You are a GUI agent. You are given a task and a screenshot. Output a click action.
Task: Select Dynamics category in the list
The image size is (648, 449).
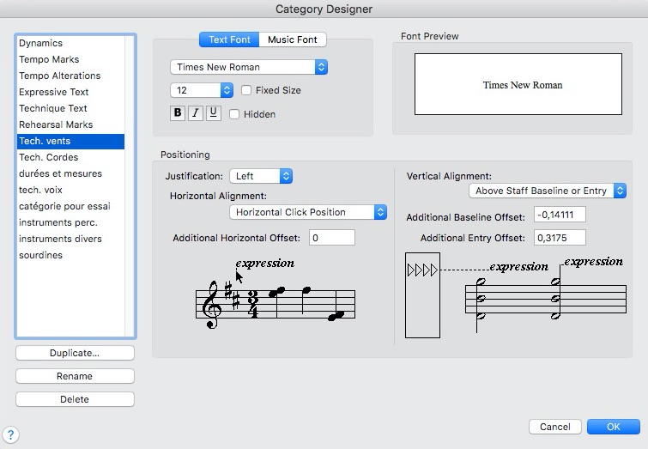point(40,43)
